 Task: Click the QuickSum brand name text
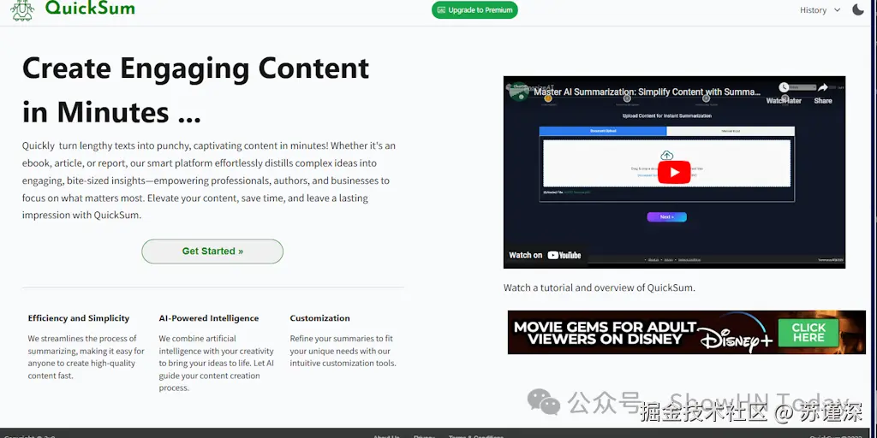[x=90, y=8]
